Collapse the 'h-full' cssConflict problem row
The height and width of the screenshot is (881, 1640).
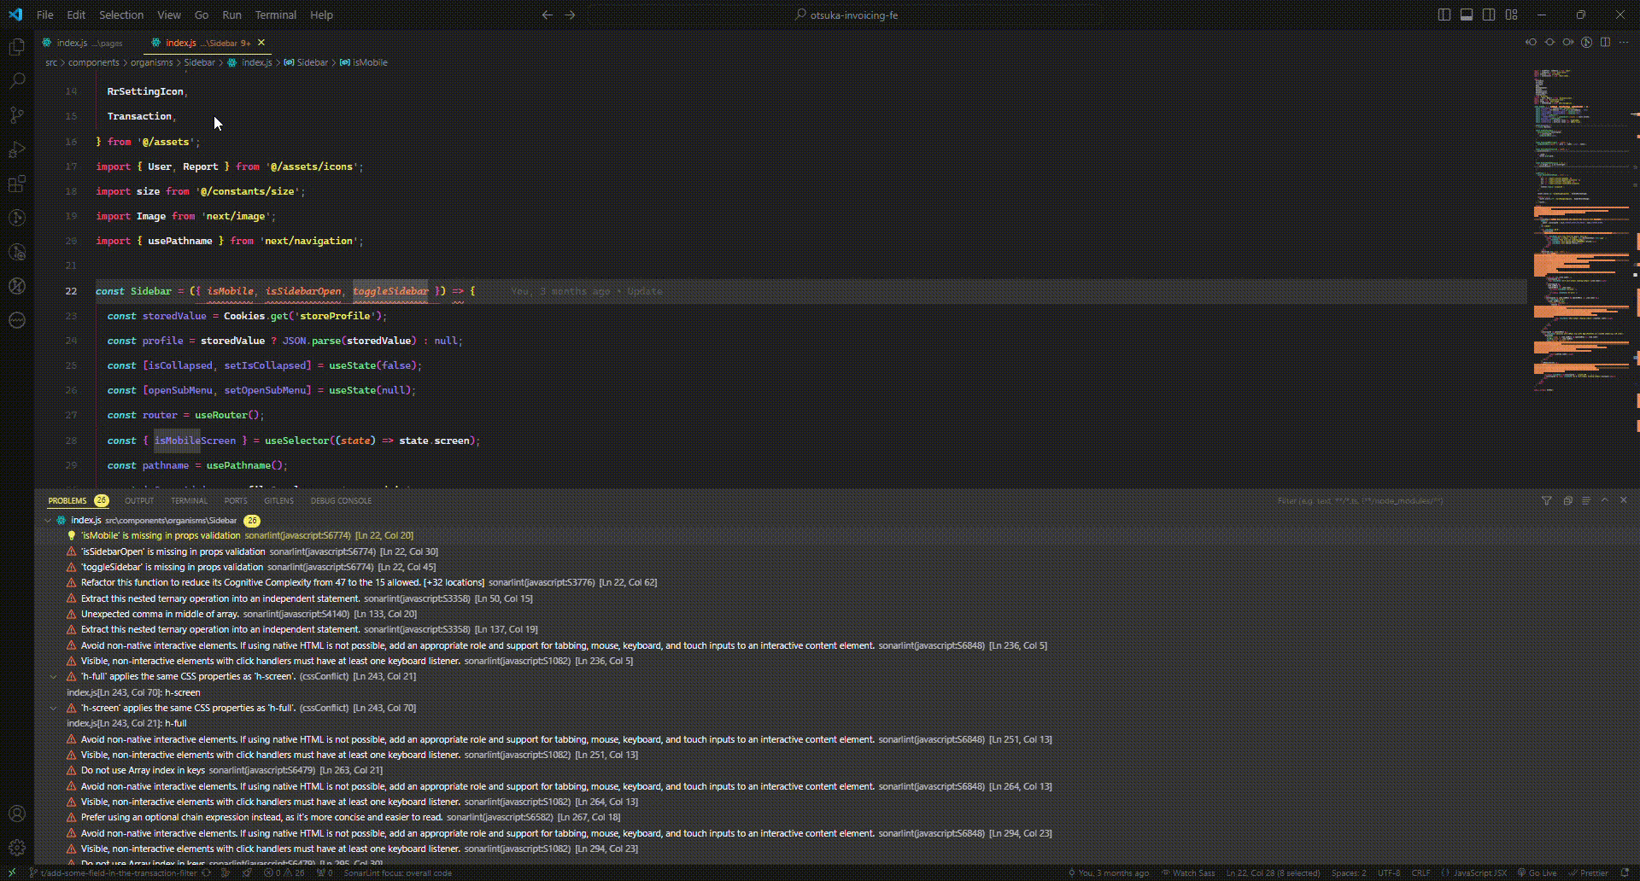(x=53, y=676)
